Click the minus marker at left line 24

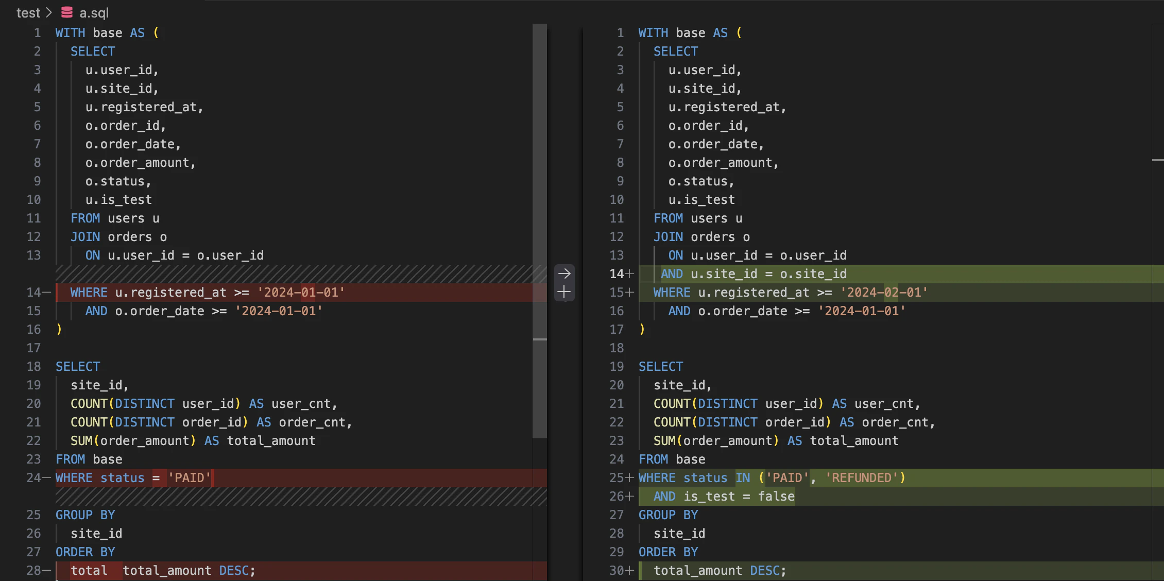tap(46, 478)
